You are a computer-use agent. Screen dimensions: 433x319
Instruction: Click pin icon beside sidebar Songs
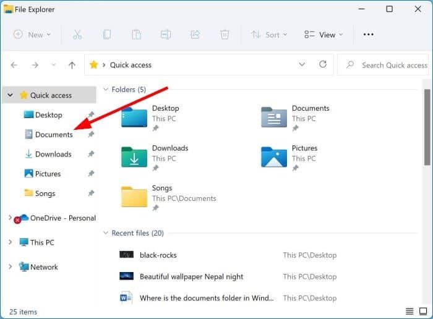point(91,193)
